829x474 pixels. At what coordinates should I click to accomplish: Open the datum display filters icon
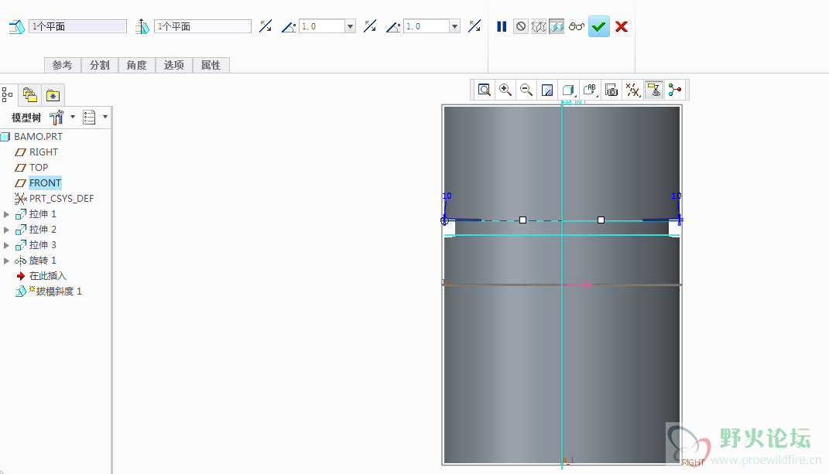pos(632,90)
